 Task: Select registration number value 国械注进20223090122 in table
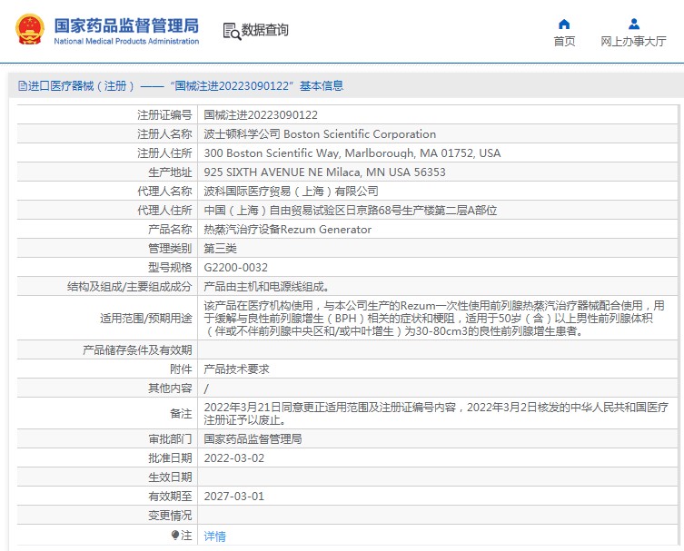(x=261, y=115)
